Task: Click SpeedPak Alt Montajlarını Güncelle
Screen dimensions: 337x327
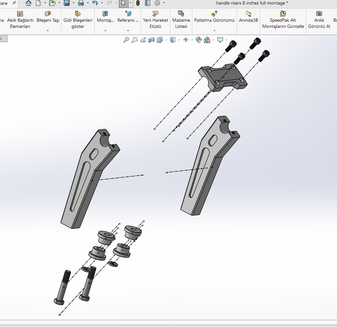Action: click(283, 20)
